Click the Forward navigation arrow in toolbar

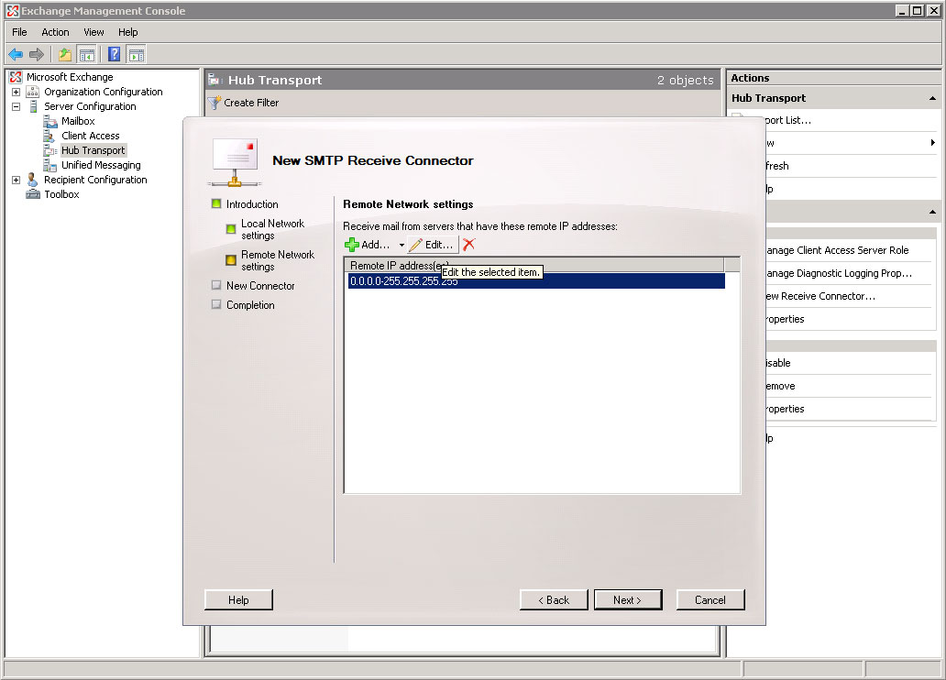37,55
